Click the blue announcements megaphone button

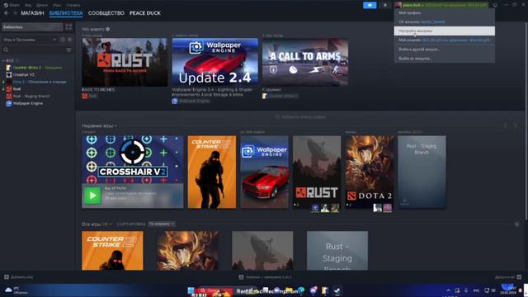pyautogui.click(x=370, y=5)
